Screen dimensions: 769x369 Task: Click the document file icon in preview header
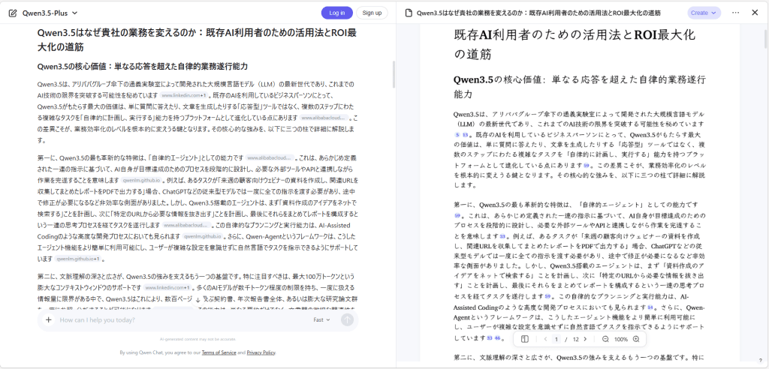pyautogui.click(x=409, y=13)
